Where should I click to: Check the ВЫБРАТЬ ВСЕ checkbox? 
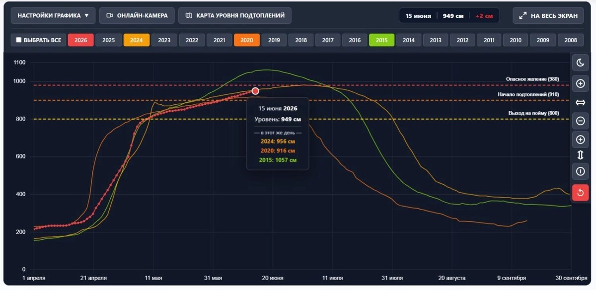[19, 40]
